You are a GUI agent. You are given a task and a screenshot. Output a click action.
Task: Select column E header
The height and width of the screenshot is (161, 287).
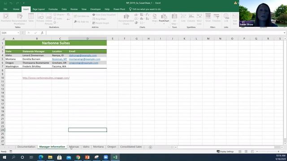pyautogui.click(x=113, y=38)
